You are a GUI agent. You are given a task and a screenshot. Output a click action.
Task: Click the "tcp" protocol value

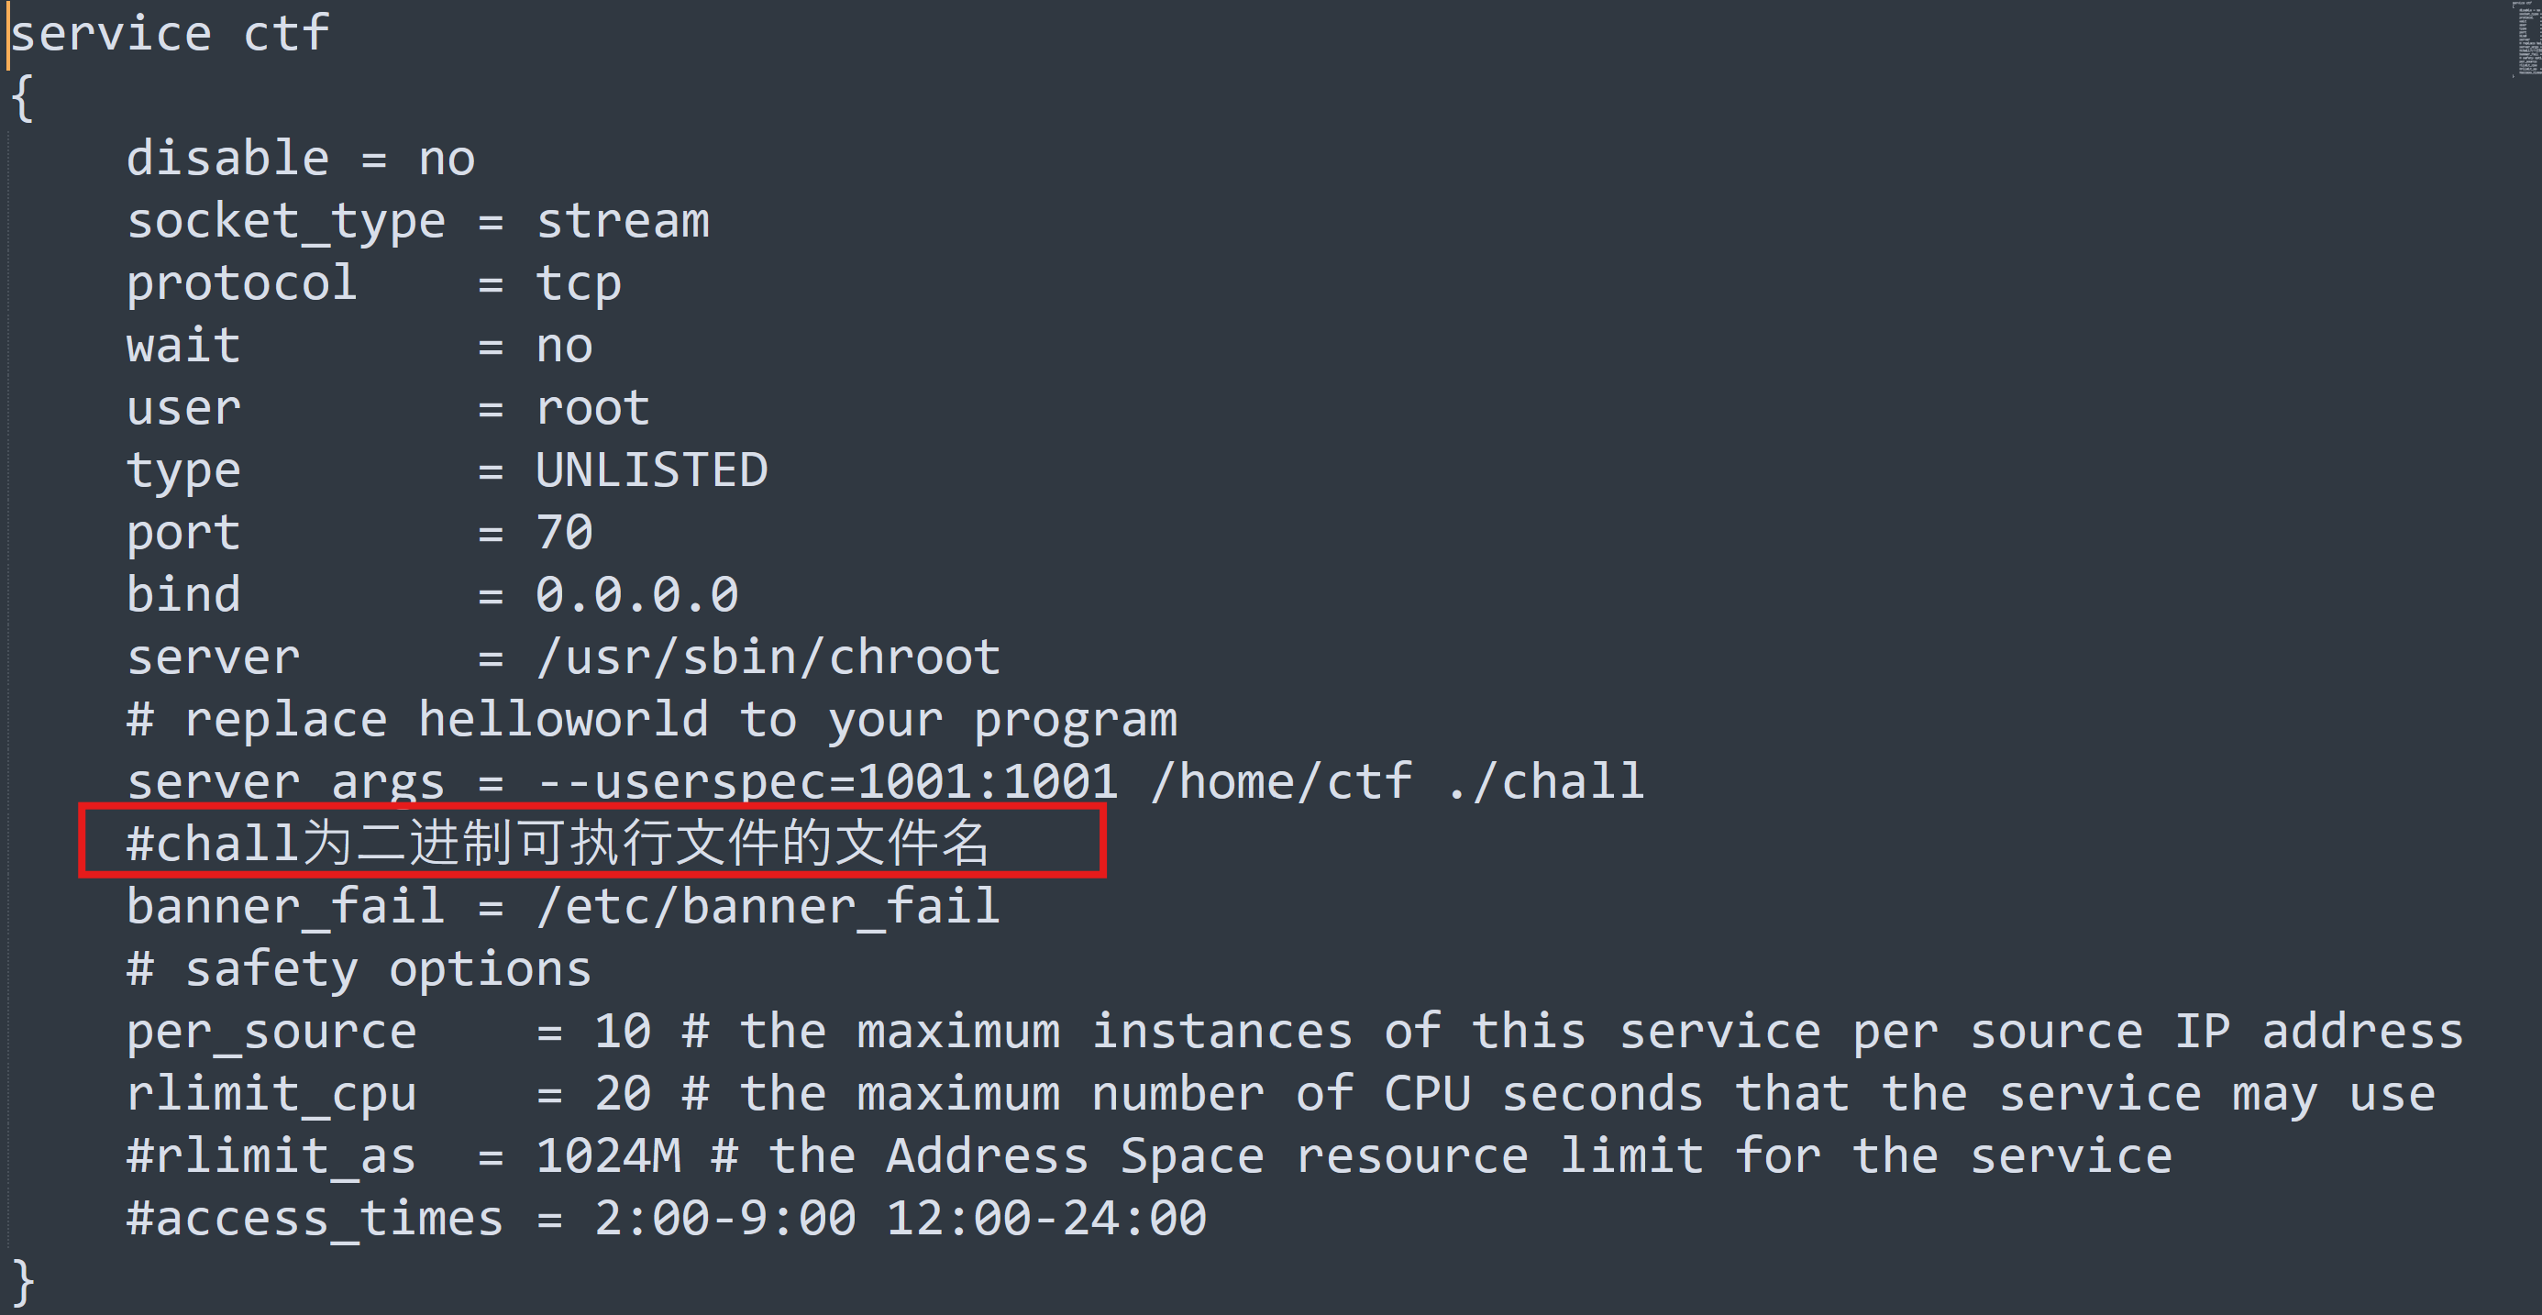(x=579, y=284)
